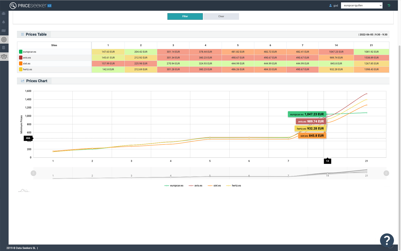
Task: Click the small curve chart-type icon
Action: 24,191
